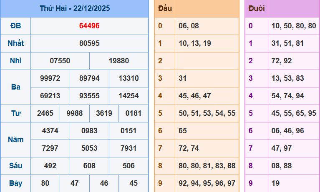Click the Đầu column header
The image size is (320, 192).
click(165, 8)
